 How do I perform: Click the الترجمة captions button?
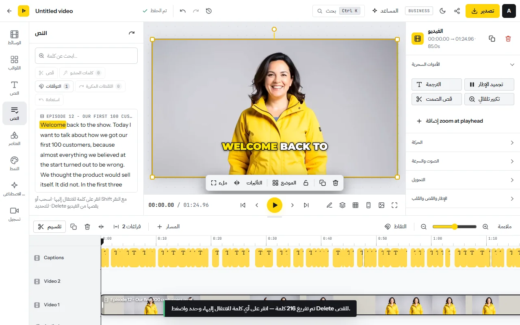pos(437,84)
